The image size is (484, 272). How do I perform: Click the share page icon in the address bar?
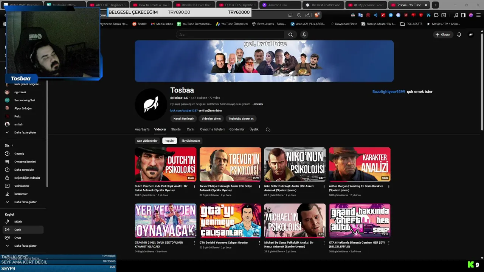[307, 15]
